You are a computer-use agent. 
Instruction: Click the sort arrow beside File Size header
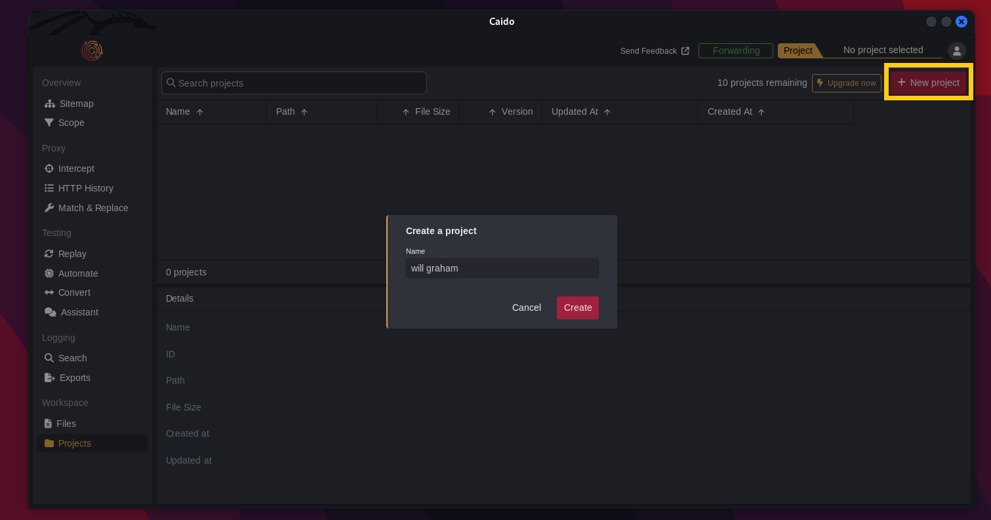(x=406, y=112)
